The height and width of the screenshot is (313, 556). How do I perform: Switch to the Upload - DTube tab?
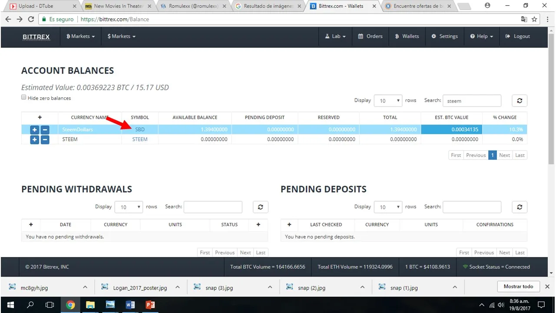tap(43, 6)
